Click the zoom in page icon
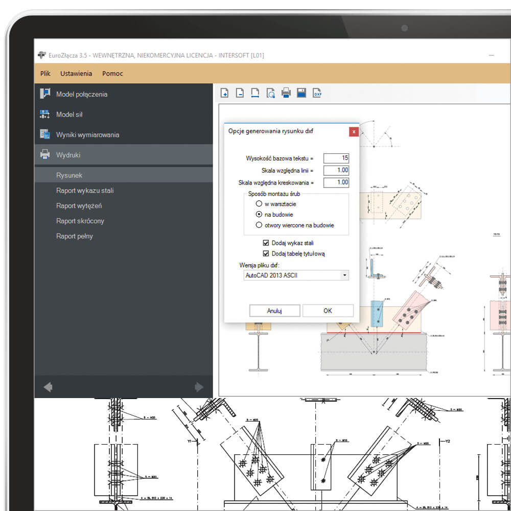 [x=224, y=93]
